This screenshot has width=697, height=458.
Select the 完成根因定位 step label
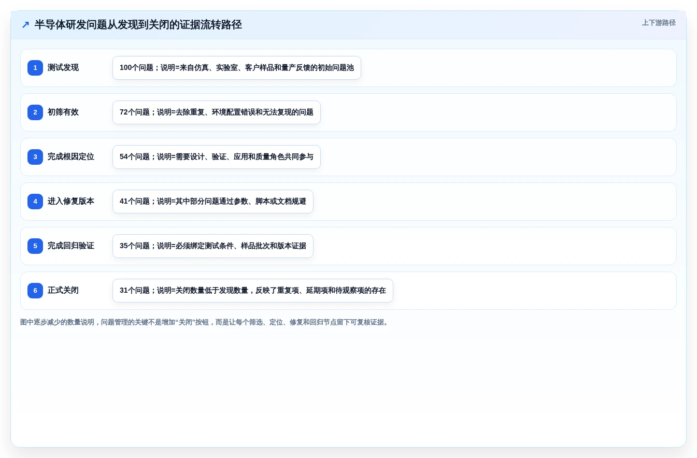(71, 156)
